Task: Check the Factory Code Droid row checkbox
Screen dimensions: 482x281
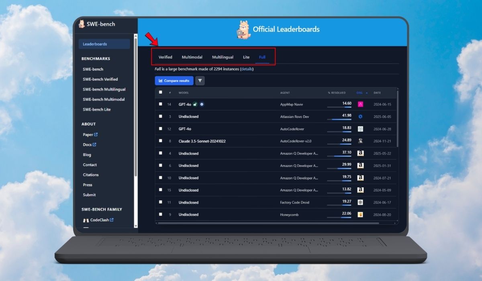Action: [161, 202]
